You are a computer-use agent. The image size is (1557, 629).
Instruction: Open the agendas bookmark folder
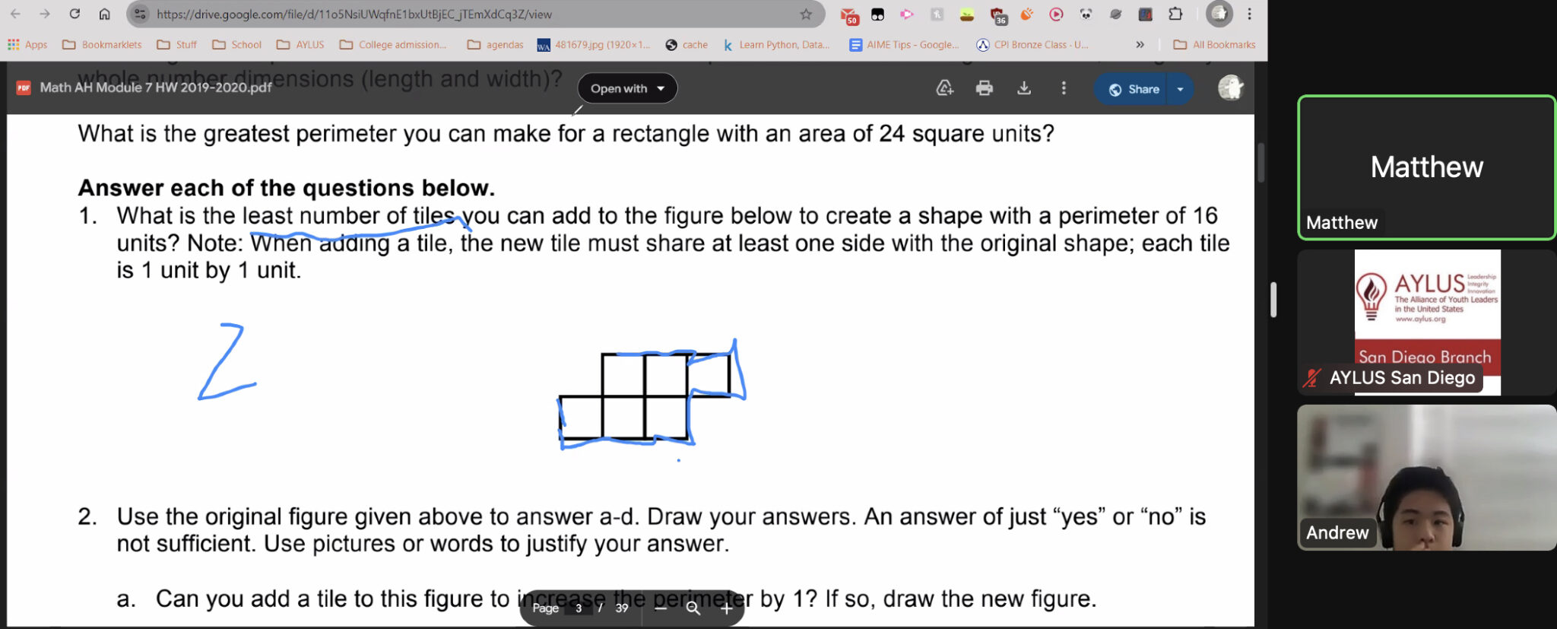pyautogui.click(x=495, y=45)
